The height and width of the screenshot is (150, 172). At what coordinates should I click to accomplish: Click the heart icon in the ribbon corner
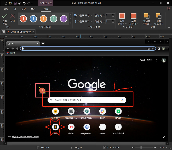[168, 9]
